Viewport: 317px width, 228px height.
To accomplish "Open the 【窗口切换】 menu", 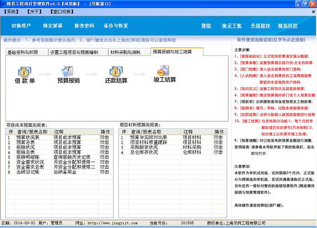I will (x=62, y=12).
